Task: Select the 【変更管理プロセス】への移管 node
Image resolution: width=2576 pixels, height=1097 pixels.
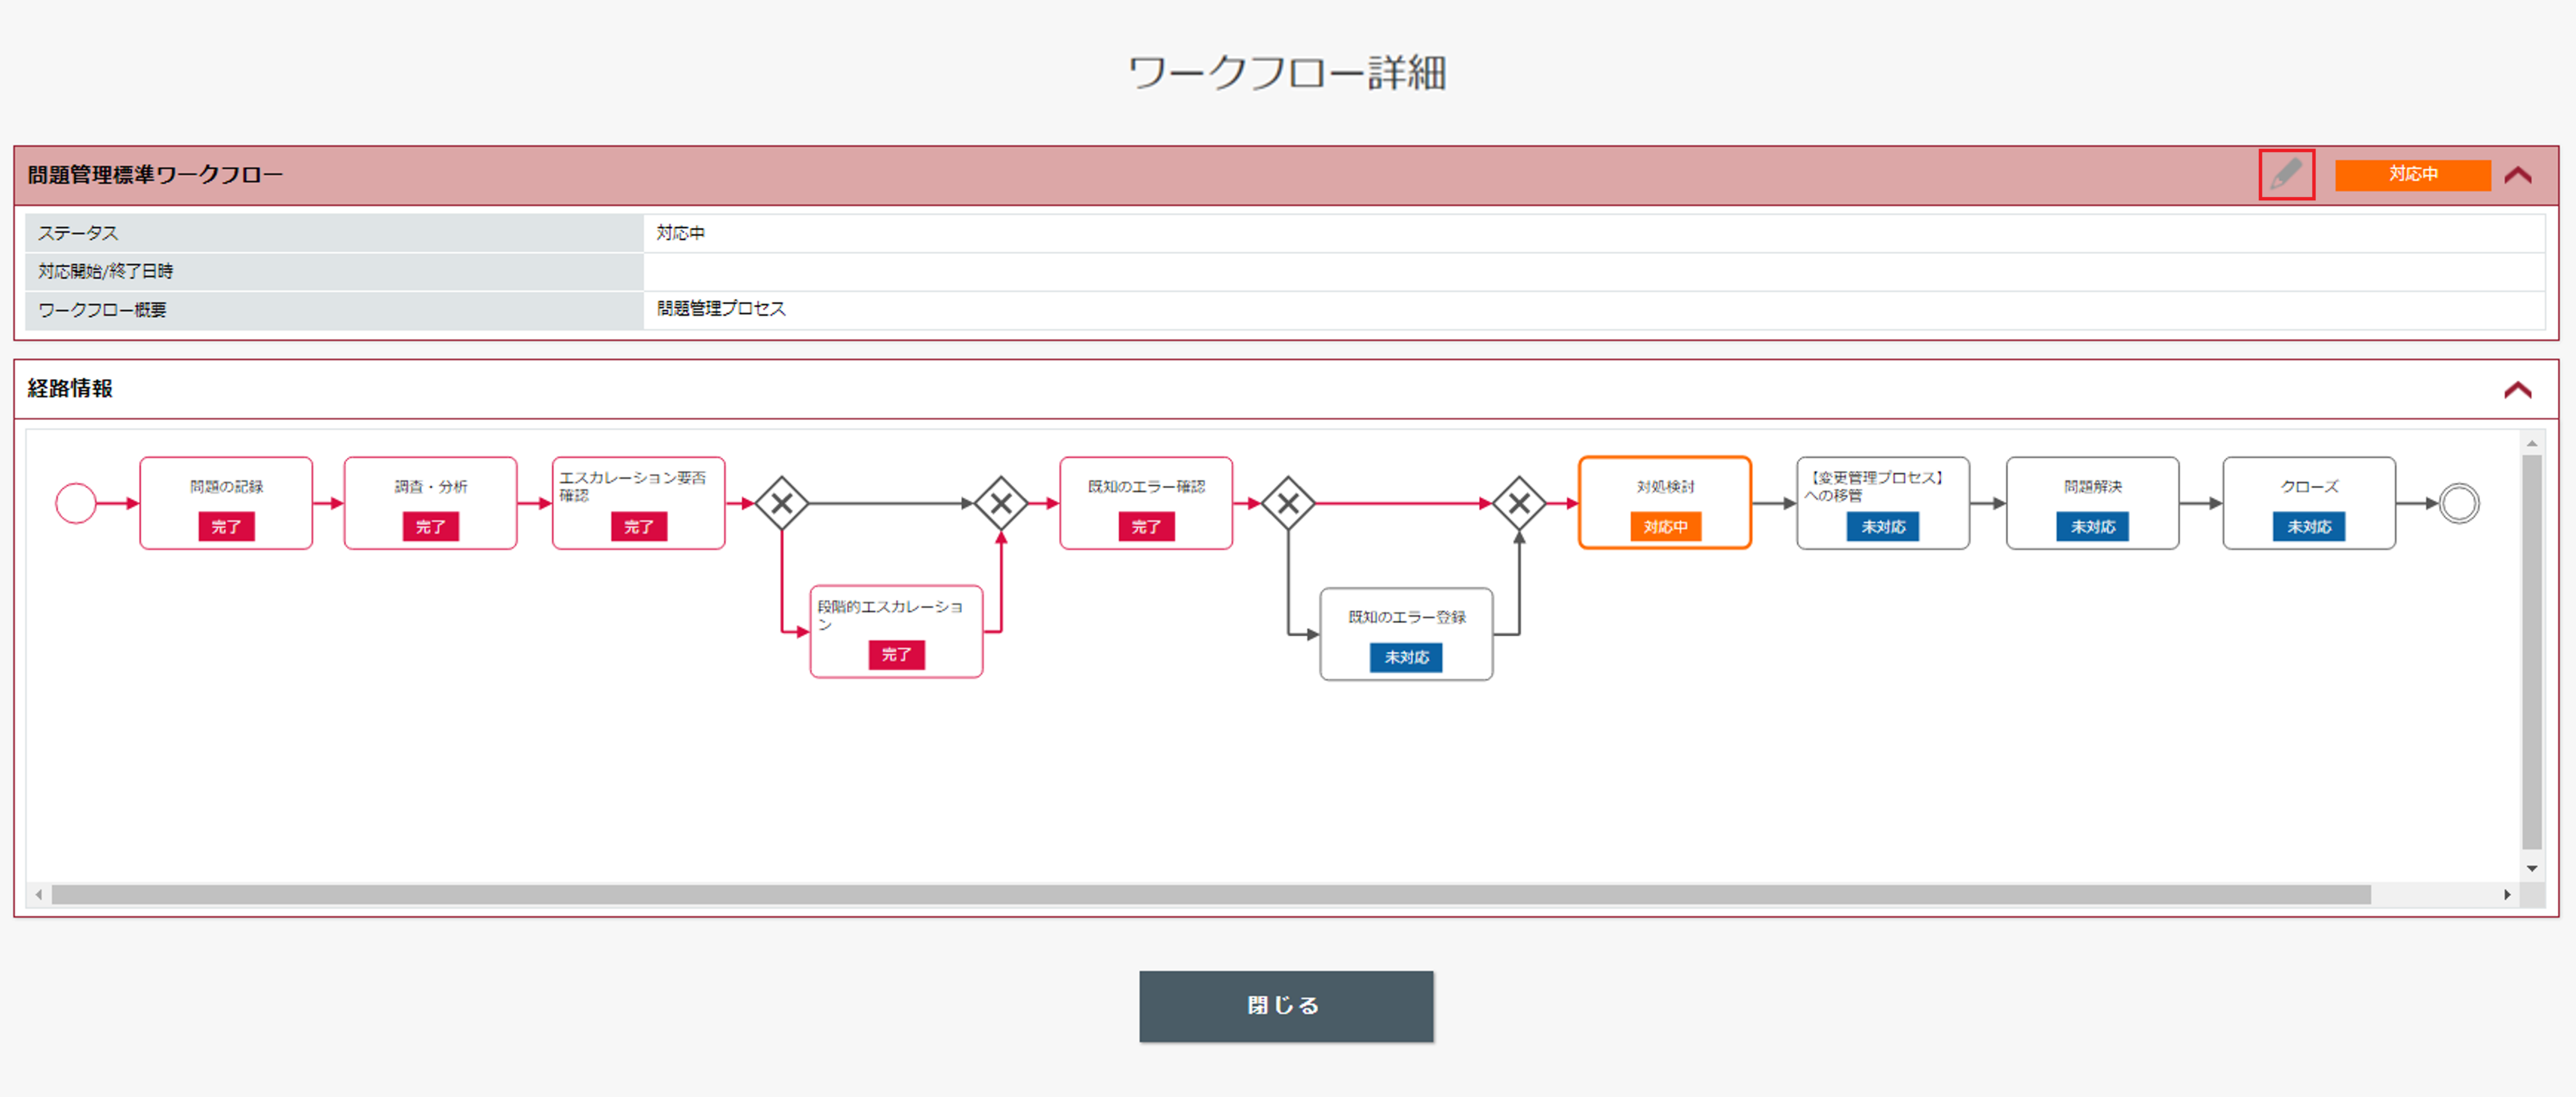Action: pos(1883,503)
